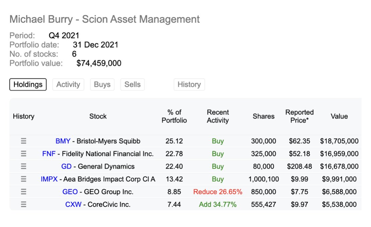Open the IMPX ticker link

point(49,179)
